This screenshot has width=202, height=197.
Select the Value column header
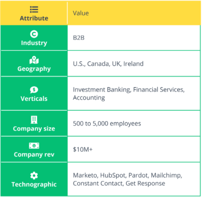pyautogui.click(x=81, y=13)
